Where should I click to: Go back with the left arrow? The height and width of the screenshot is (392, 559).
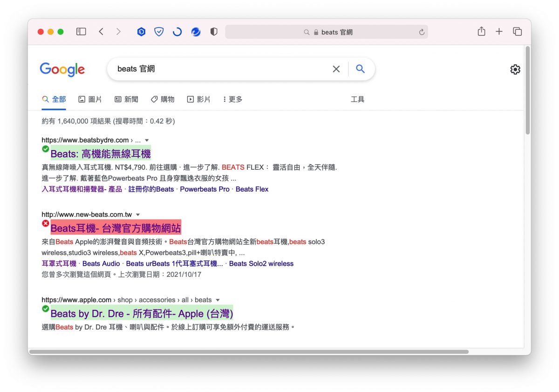click(101, 32)
